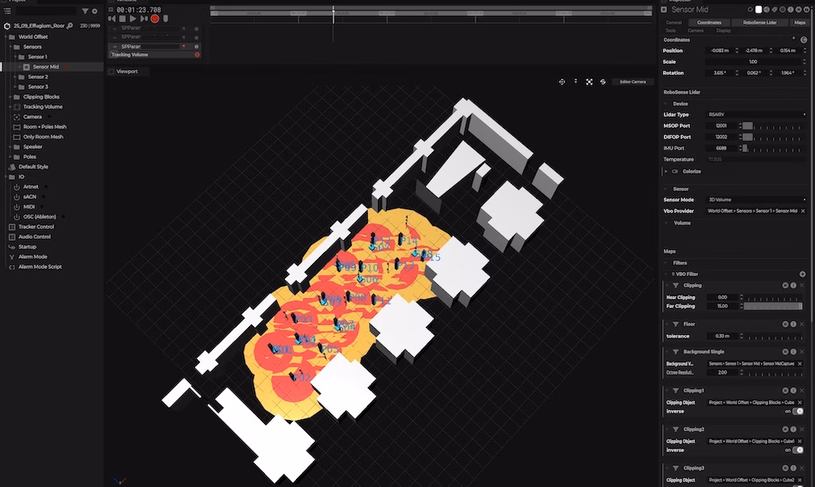Click the Editor Camera button
The width and height of the screenshot is (815, 487).
633,82
